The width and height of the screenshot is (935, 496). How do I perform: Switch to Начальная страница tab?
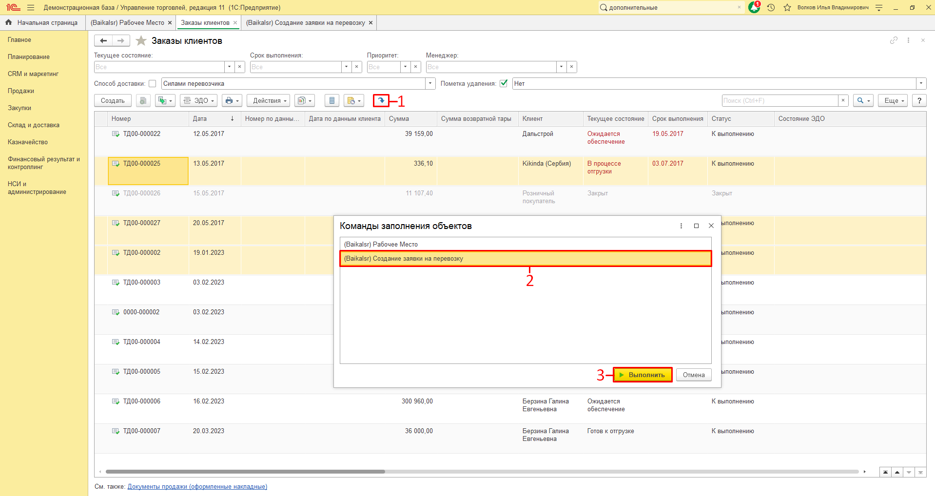tap(41, 22)
